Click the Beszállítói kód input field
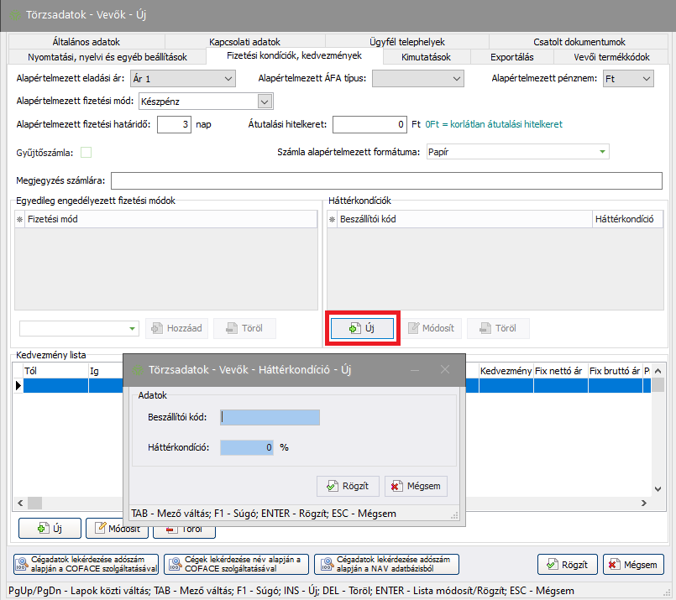 click(x=270, y=418)
